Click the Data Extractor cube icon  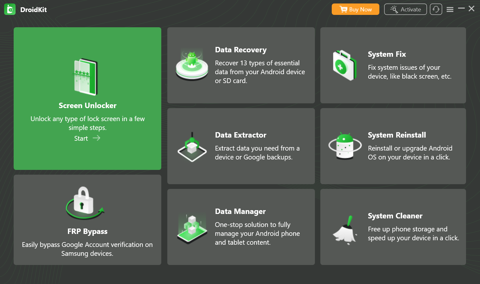(x=192, y=147)
